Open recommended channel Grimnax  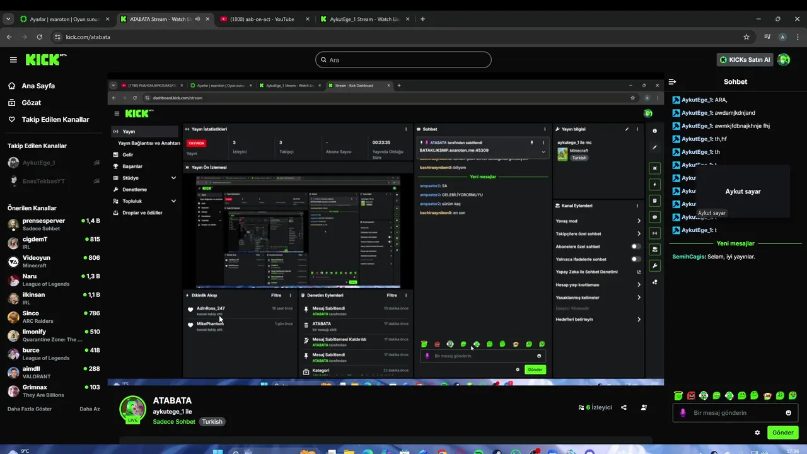(x=54, y=390)
